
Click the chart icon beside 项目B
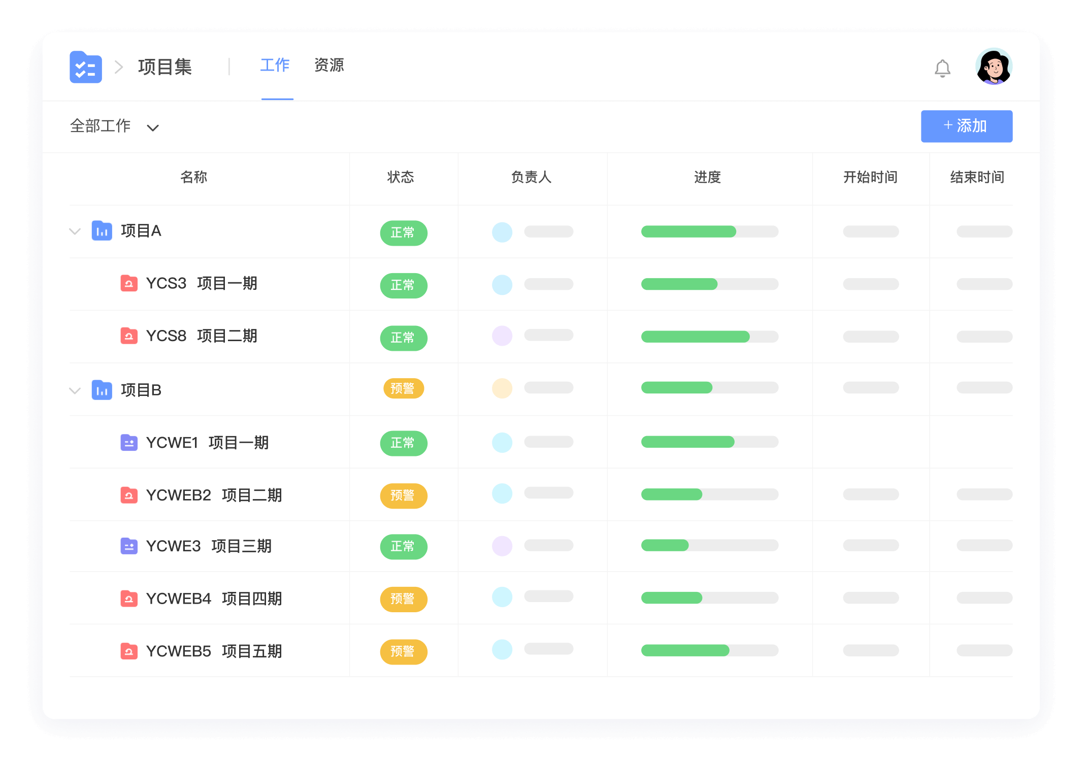click(102, 389)
